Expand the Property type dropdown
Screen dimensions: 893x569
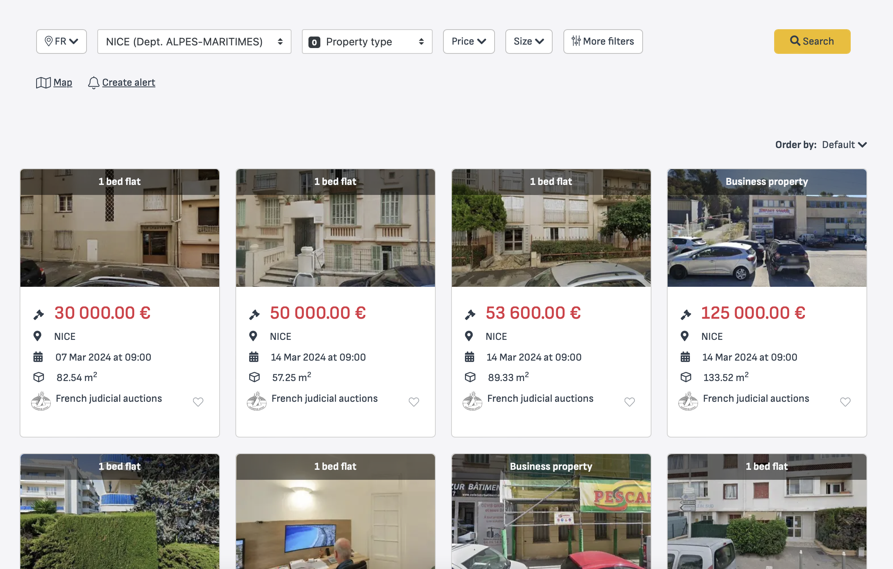coord(367,42)
